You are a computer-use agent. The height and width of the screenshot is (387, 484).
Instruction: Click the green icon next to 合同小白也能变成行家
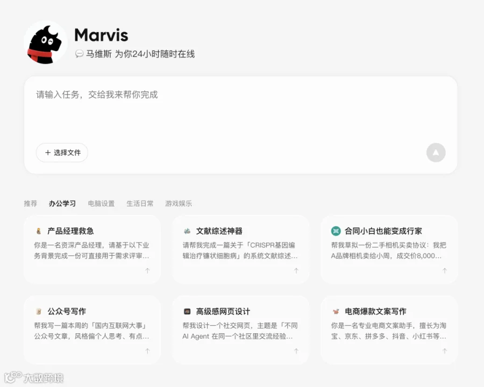[336, 231]
